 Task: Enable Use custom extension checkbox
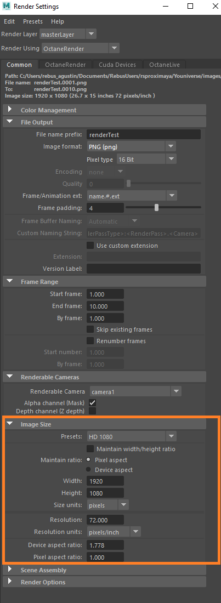(90, 246)
